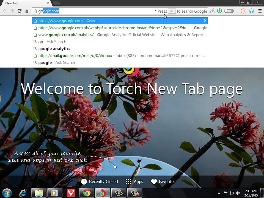Reload the page with refresh icon
264x198 pixels.
20,11
